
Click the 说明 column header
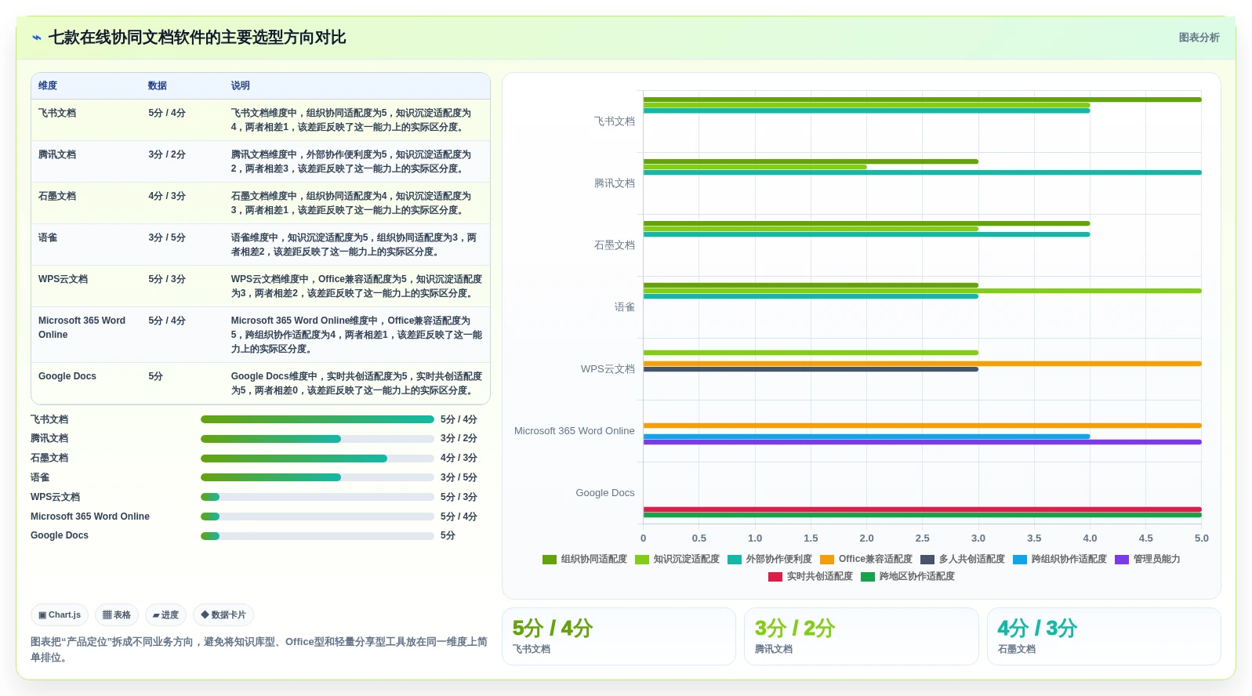click(x=241, y=85)
